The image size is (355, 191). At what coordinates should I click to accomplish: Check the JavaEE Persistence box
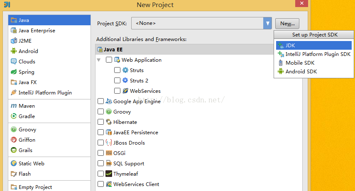coord(100,132)
